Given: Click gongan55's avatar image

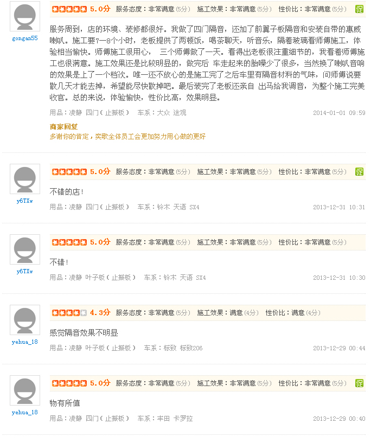Looking at the screenshot, I should click(x=25, y=16).
